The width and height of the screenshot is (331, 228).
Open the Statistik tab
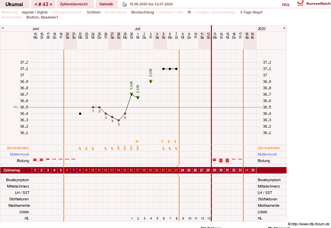[106, 4]
